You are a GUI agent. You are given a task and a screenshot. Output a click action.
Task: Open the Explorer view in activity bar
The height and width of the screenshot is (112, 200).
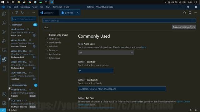(x=4, y=14)
